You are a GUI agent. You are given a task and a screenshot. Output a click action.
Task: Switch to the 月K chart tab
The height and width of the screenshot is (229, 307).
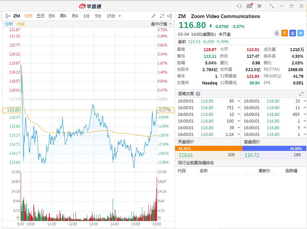(75, 16)
